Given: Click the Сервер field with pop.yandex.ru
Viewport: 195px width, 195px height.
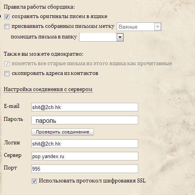Looking at the screenshot, I should pos(85,156).
